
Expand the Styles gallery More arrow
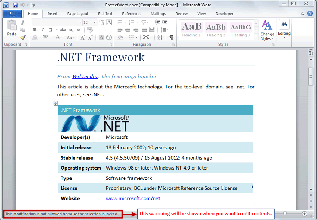tap(256, 37)
